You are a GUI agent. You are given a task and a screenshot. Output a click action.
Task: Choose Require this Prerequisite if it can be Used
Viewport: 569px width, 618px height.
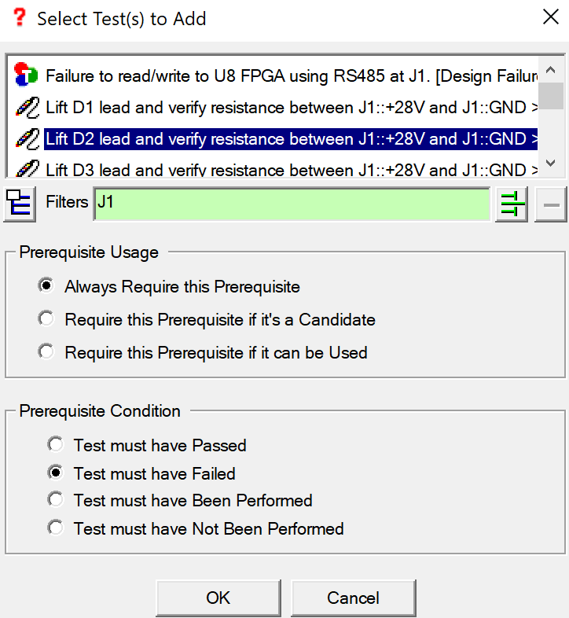coord(46,351)
